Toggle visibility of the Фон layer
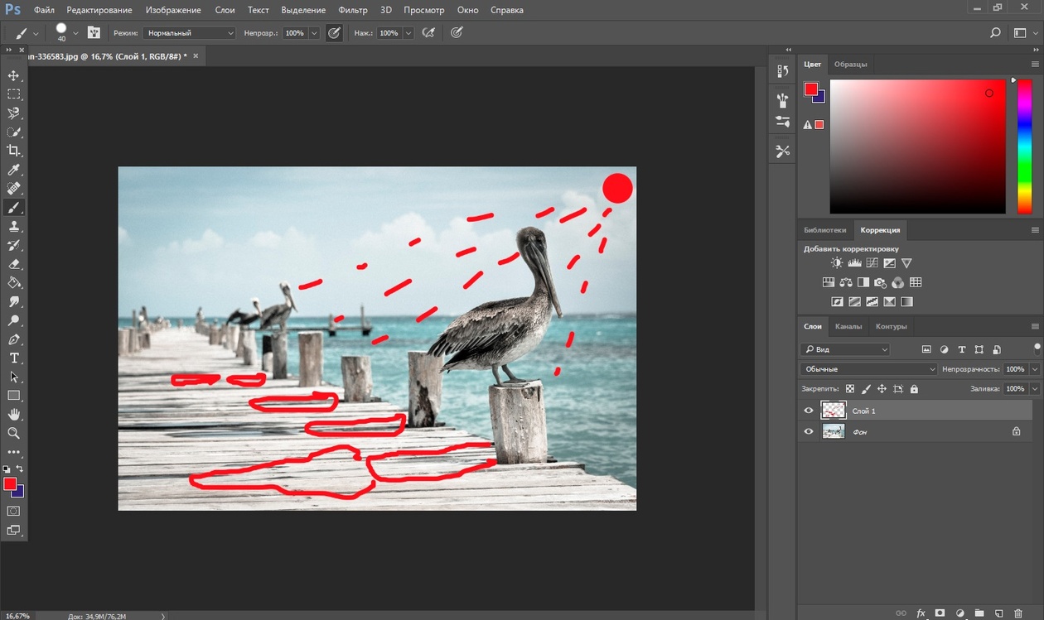Screen dimensions: 1044x620 point(809,431)
